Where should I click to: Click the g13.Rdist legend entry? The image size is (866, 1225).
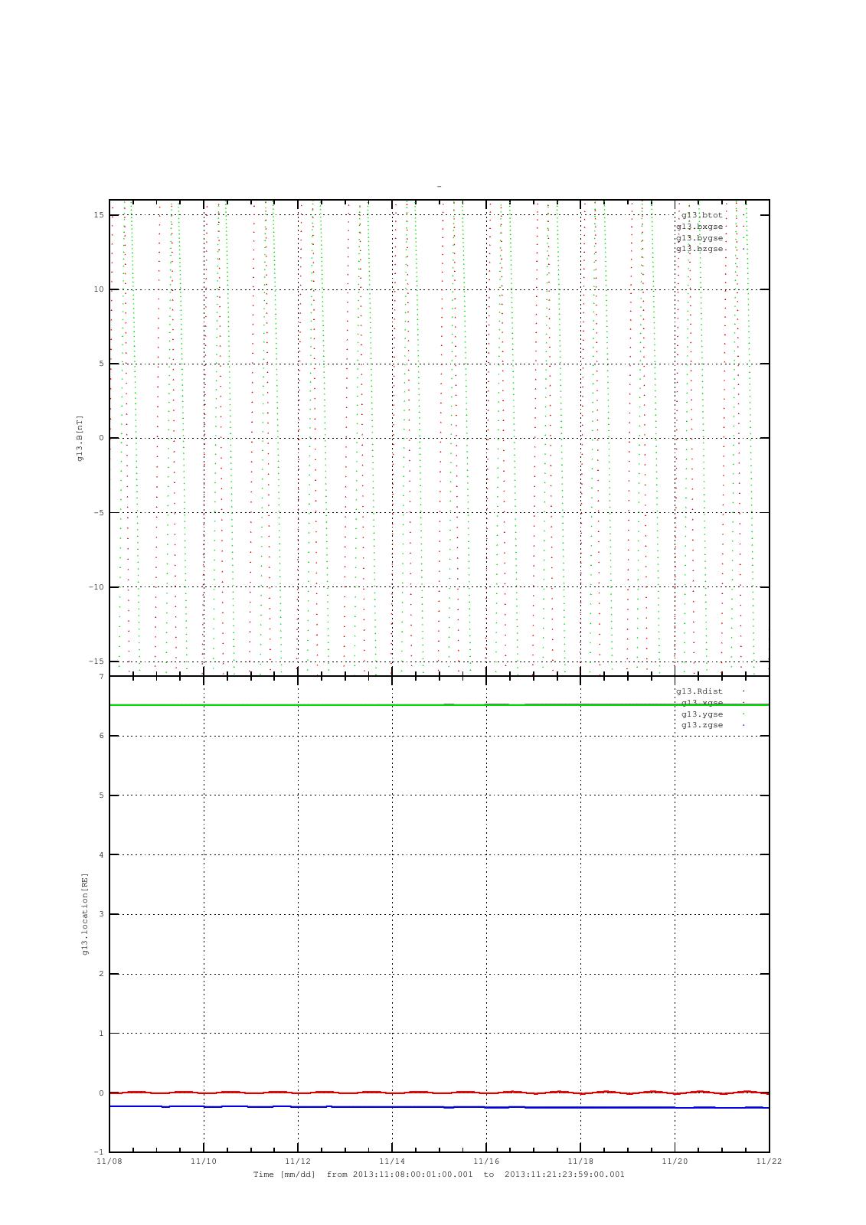tap(699, 691)
